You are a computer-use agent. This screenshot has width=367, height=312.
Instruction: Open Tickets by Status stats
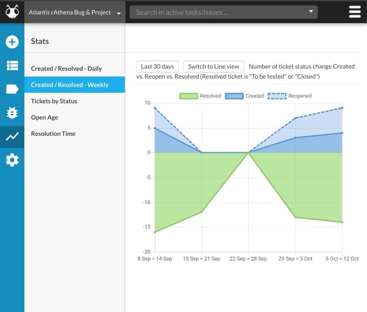(x=54, y=101)
